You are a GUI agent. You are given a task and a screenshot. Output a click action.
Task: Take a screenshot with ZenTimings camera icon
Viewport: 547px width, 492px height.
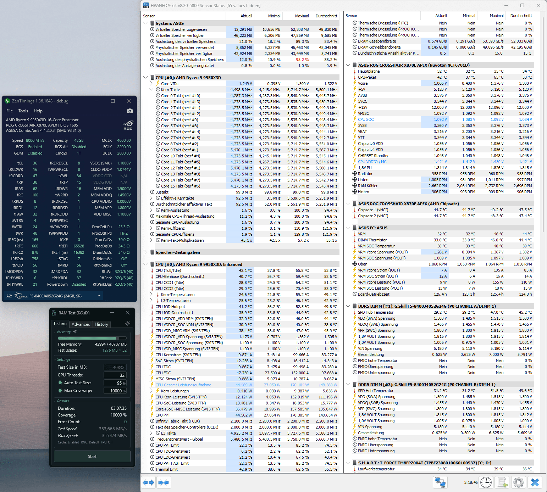pos(130,111)
